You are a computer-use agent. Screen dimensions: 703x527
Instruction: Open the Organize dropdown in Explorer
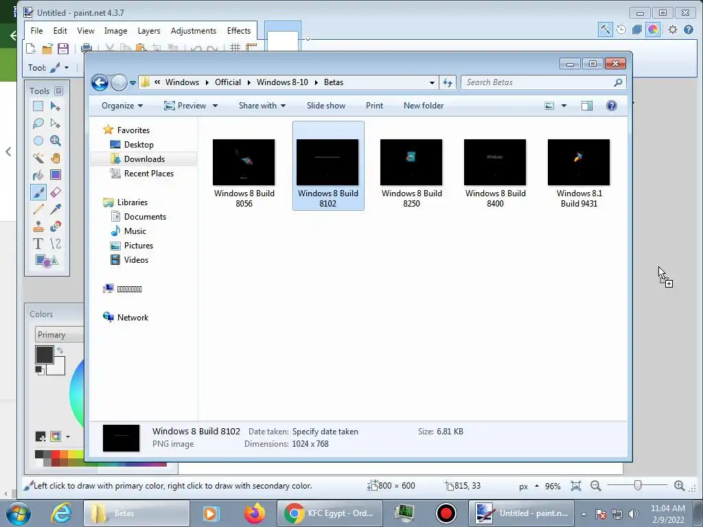(122, 106)
